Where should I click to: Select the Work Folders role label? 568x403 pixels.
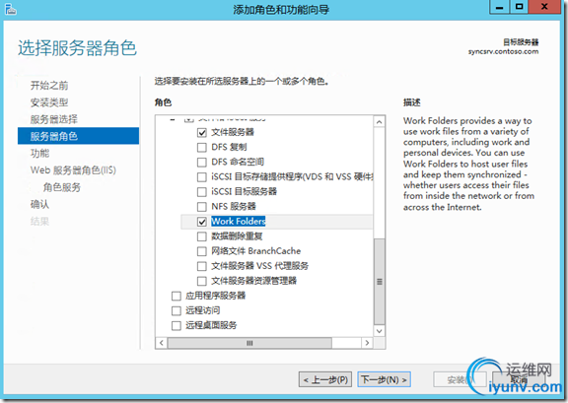(239, 222)
